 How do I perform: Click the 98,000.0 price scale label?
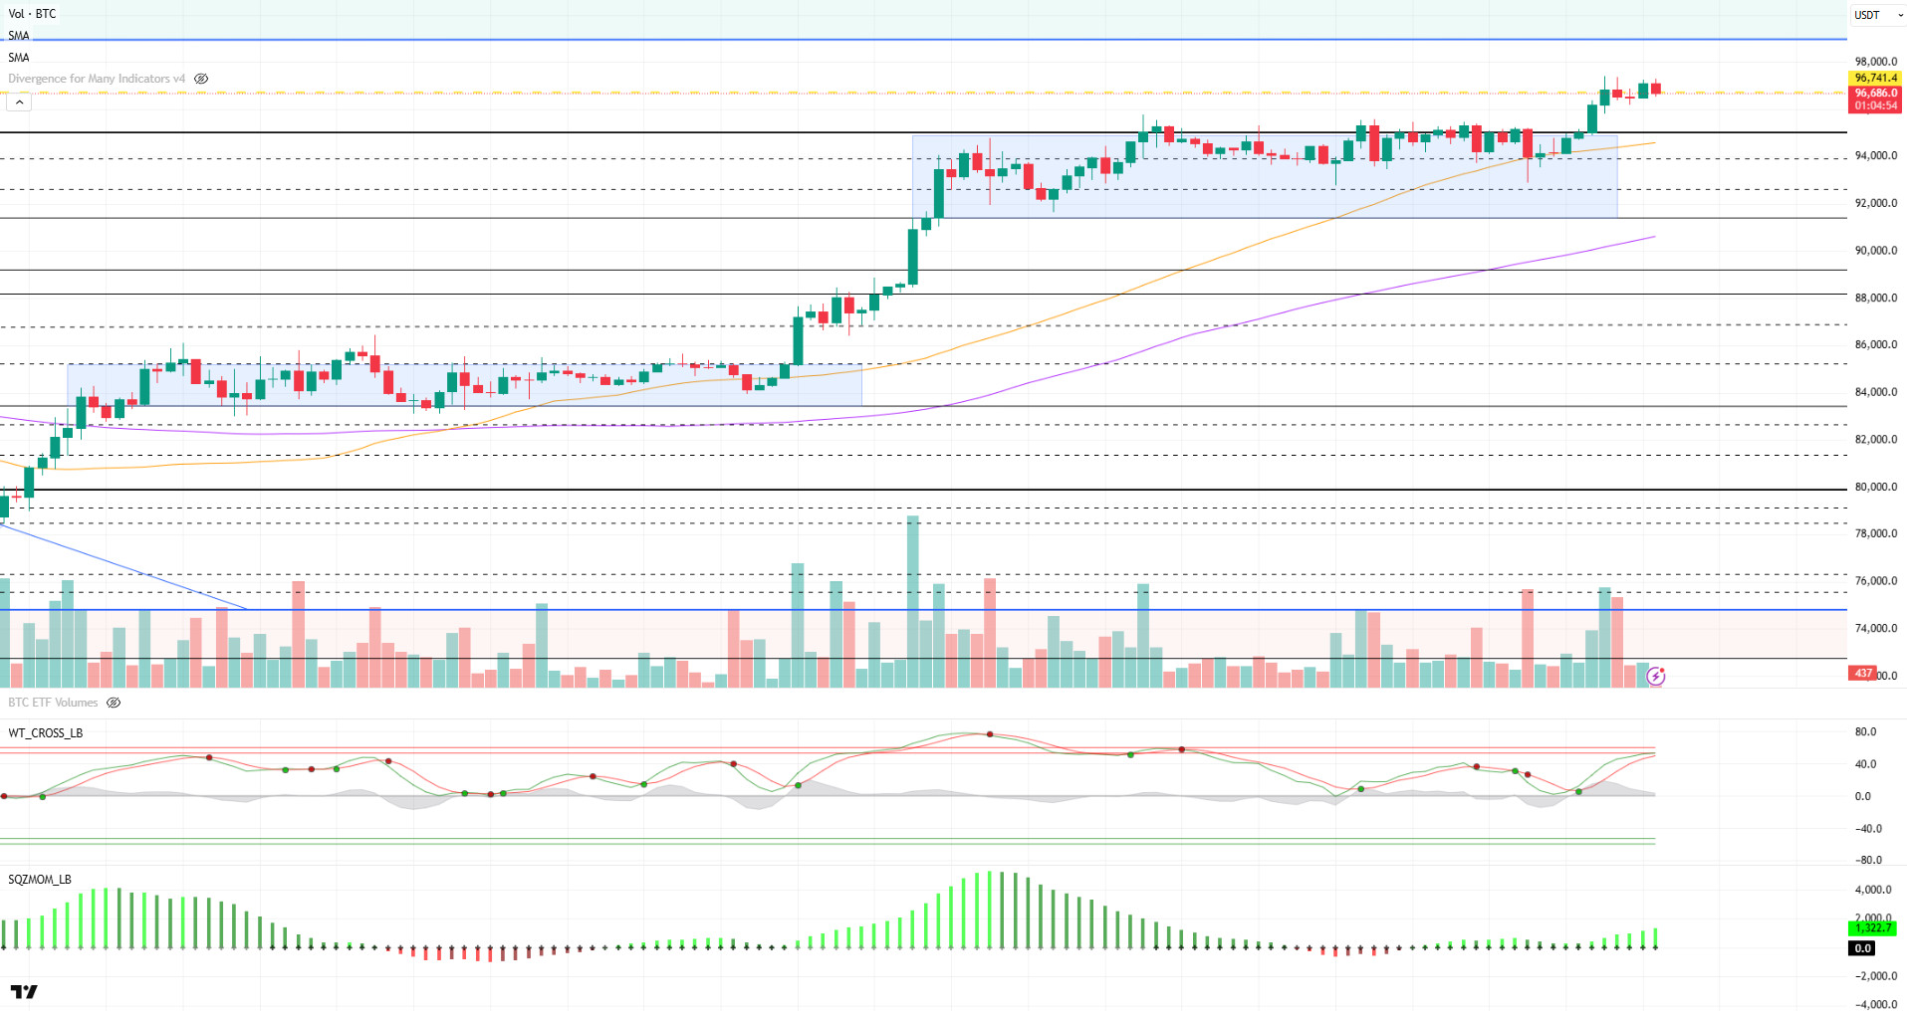(1875, 62)
